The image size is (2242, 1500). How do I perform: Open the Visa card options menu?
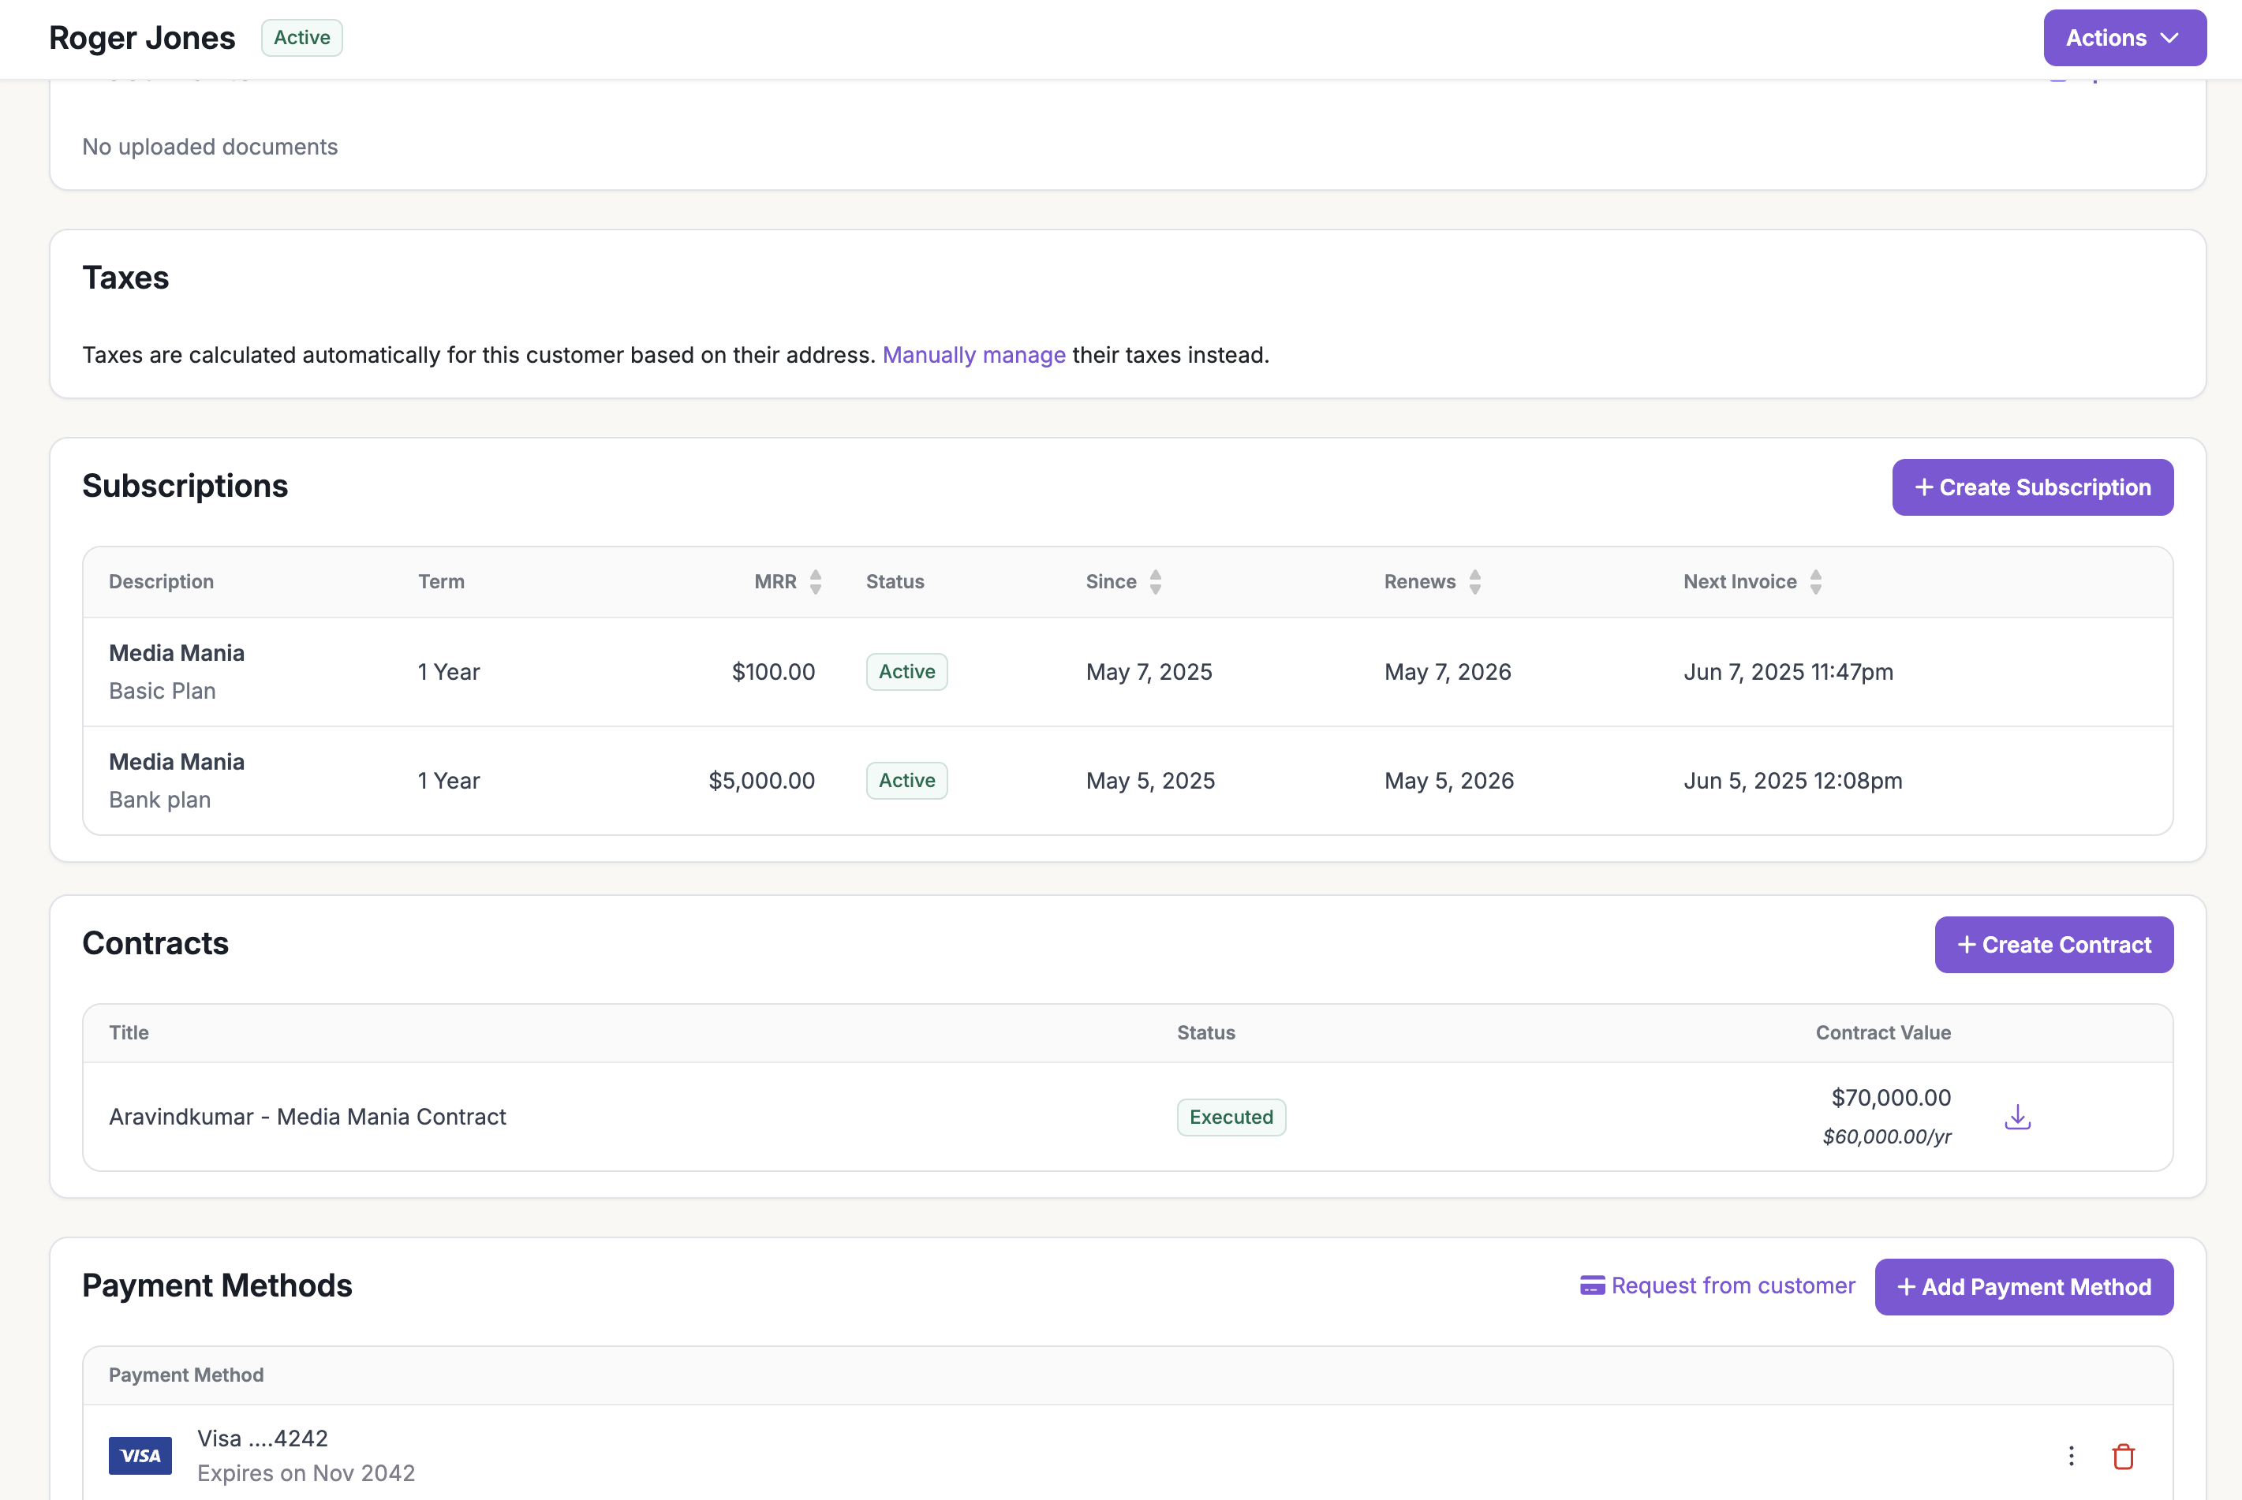[x=2071, y=1455]
